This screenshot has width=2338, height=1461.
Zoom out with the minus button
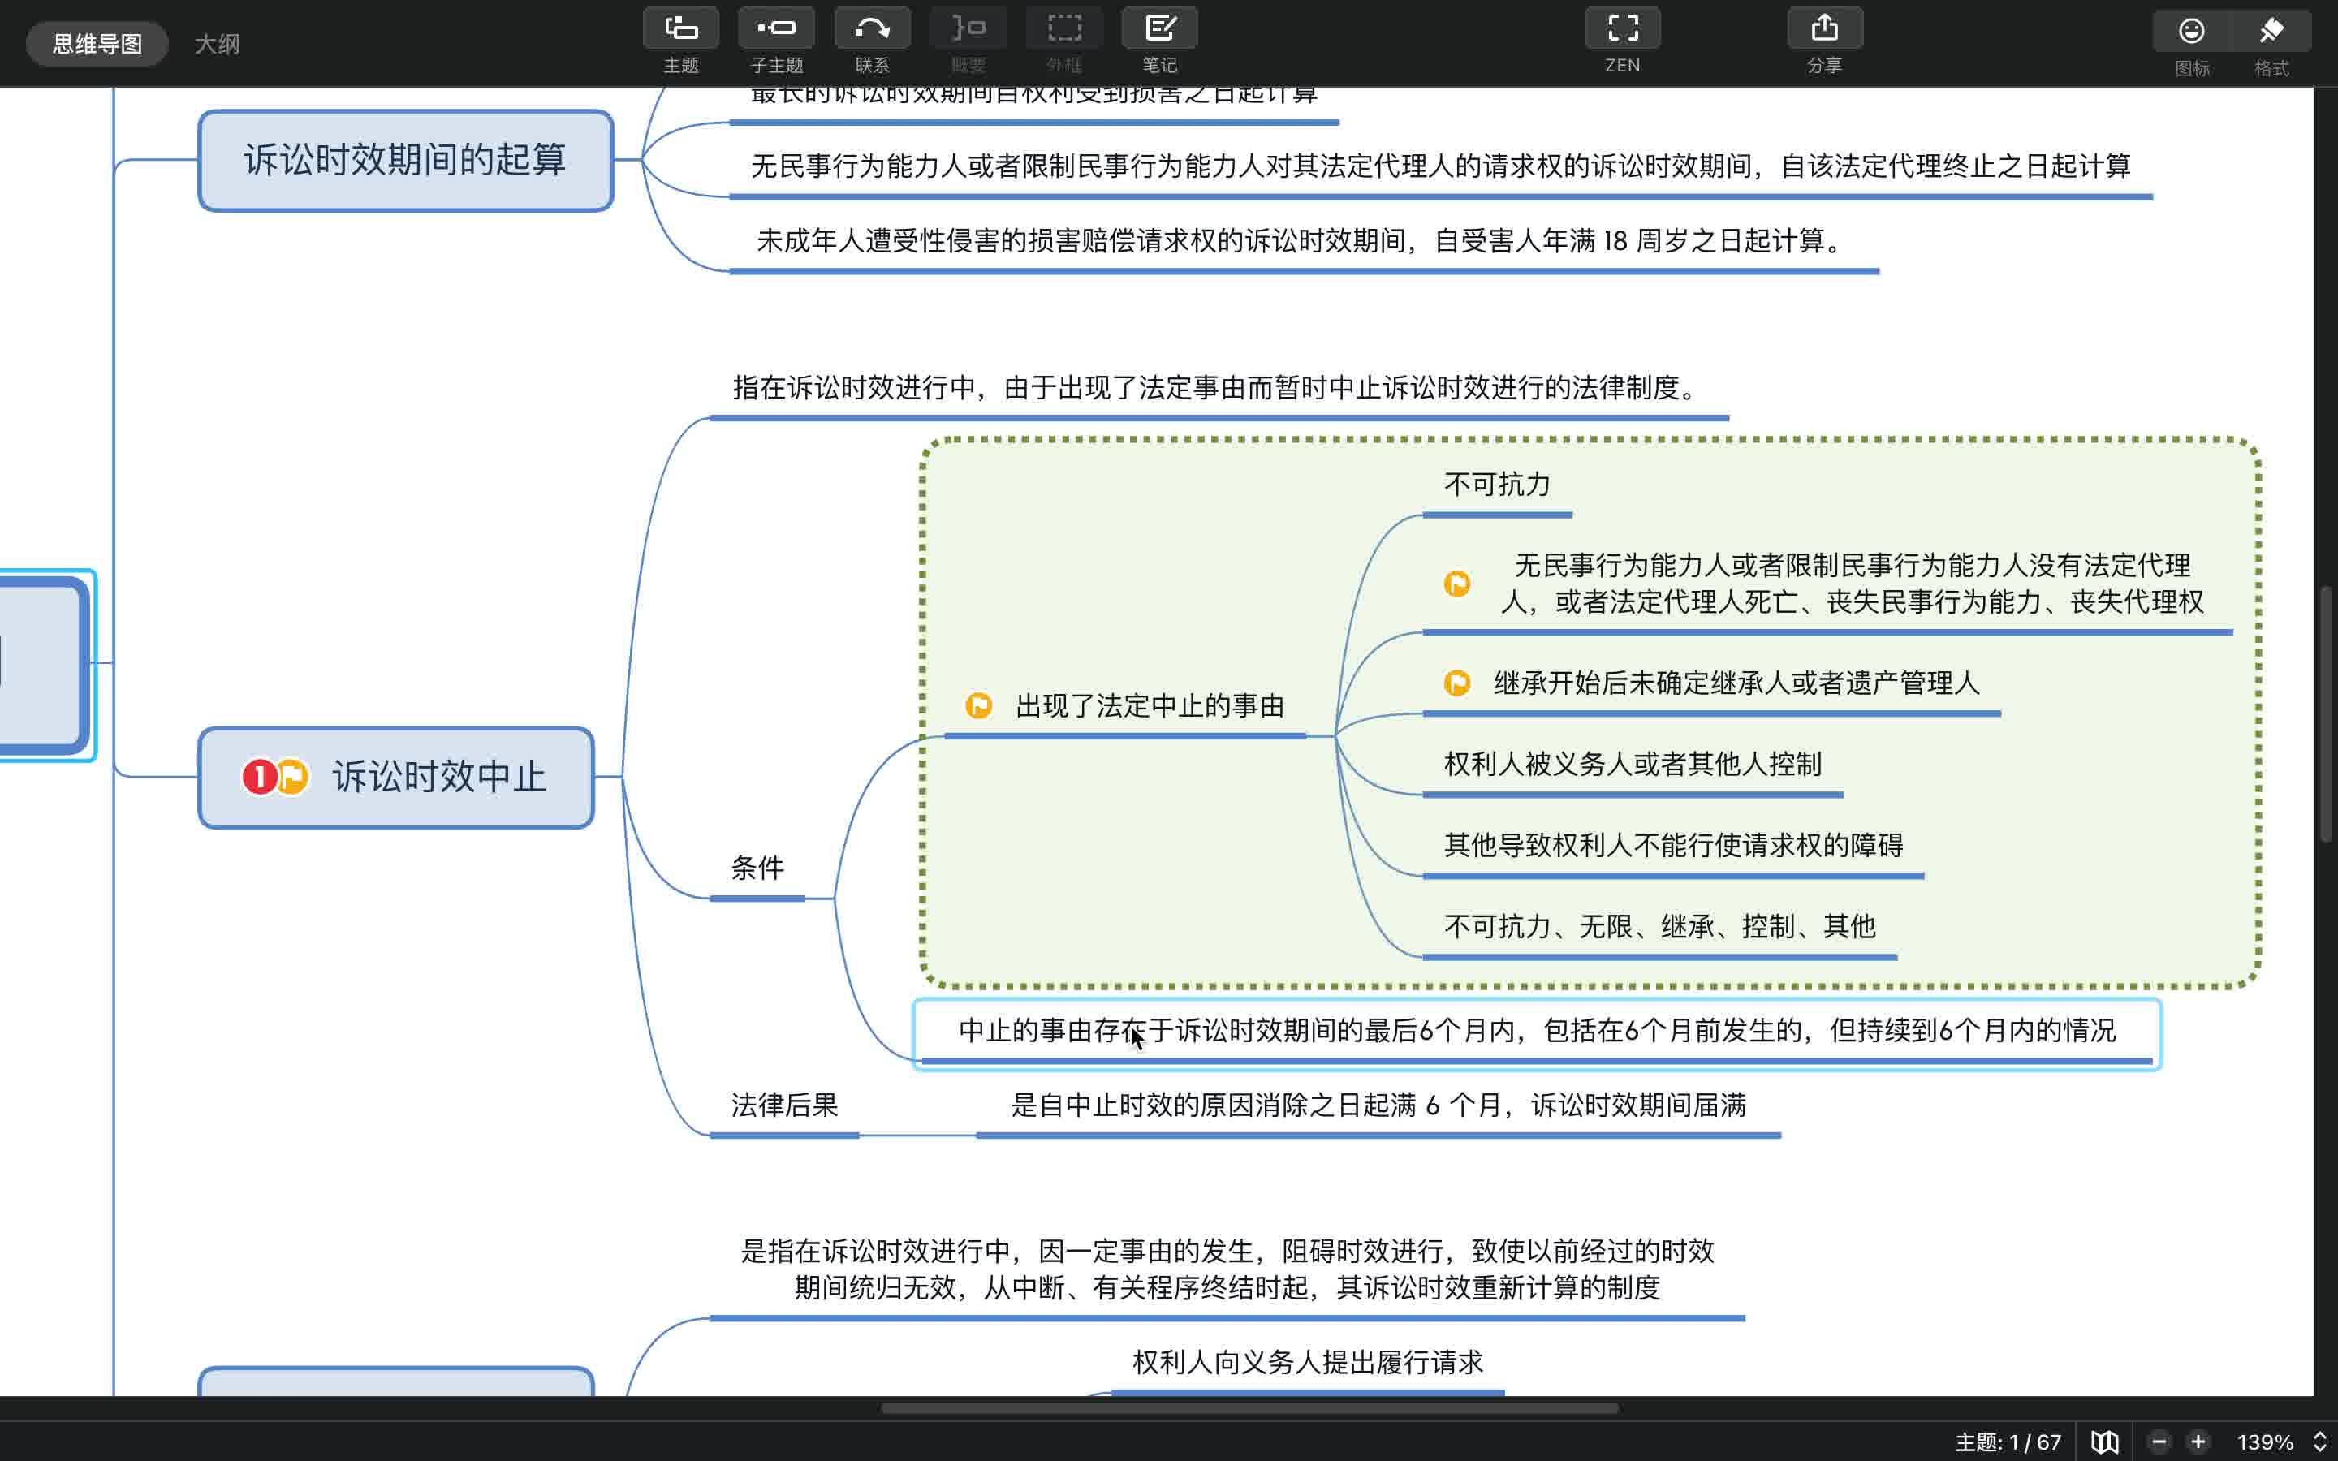(2159, 1442)
